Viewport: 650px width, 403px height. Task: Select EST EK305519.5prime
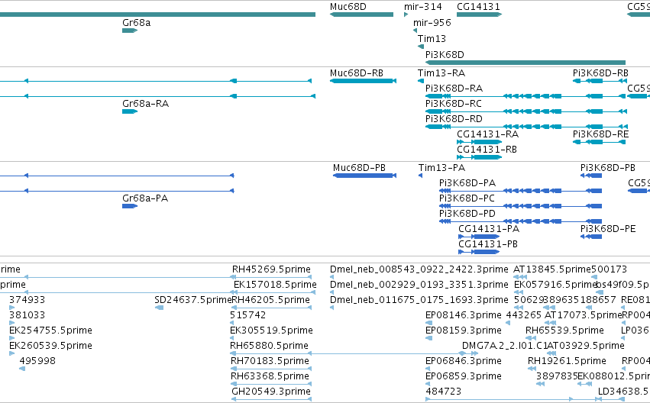231,338
